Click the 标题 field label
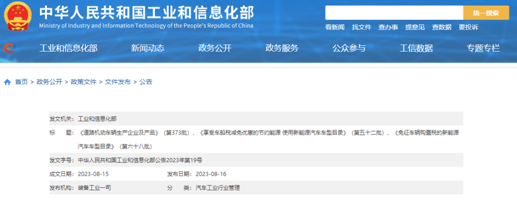 tap(62, 133)
